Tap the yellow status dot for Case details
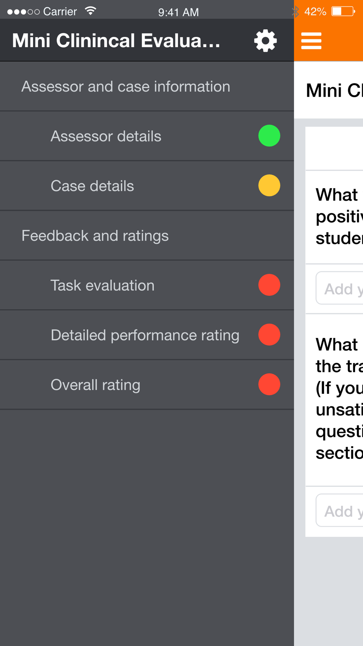The height and width of the screenshot is (646, 363). coord(269,185)
